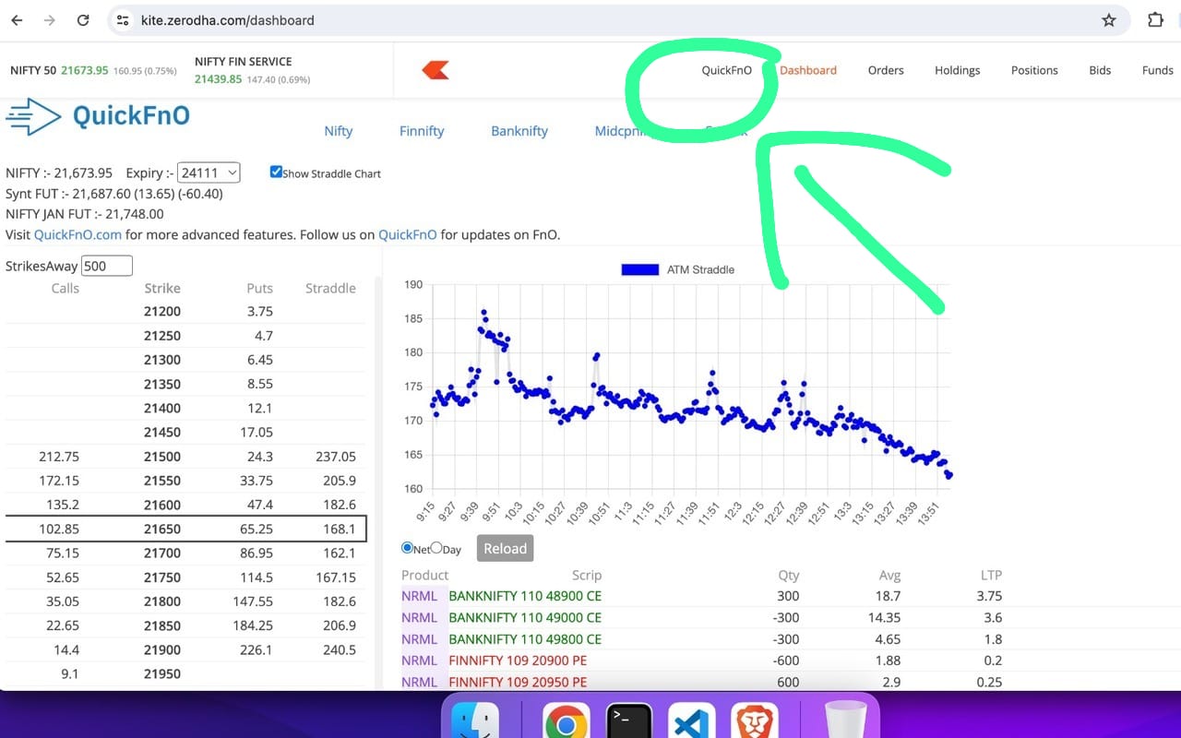Follow the QuickFnO updates link
Screen dimensions: 1181x738
point(408,234)
